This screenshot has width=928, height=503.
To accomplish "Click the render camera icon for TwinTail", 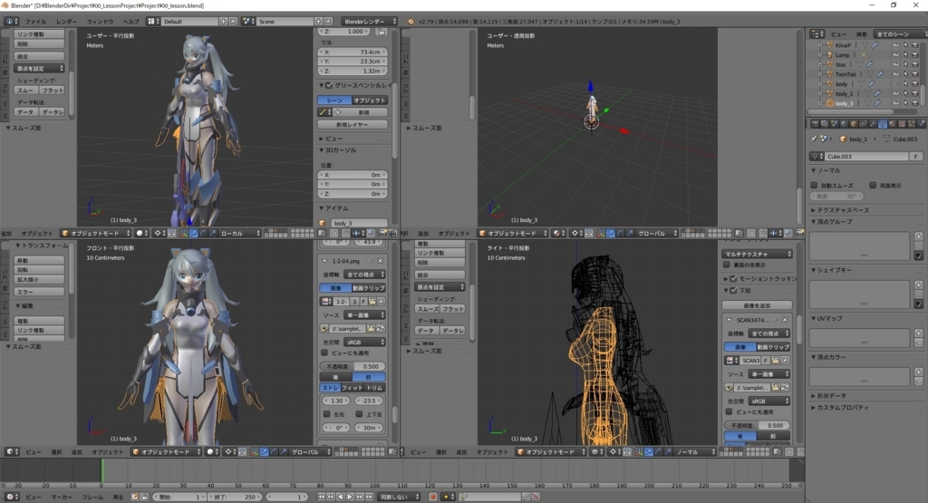I will [915, 74].
